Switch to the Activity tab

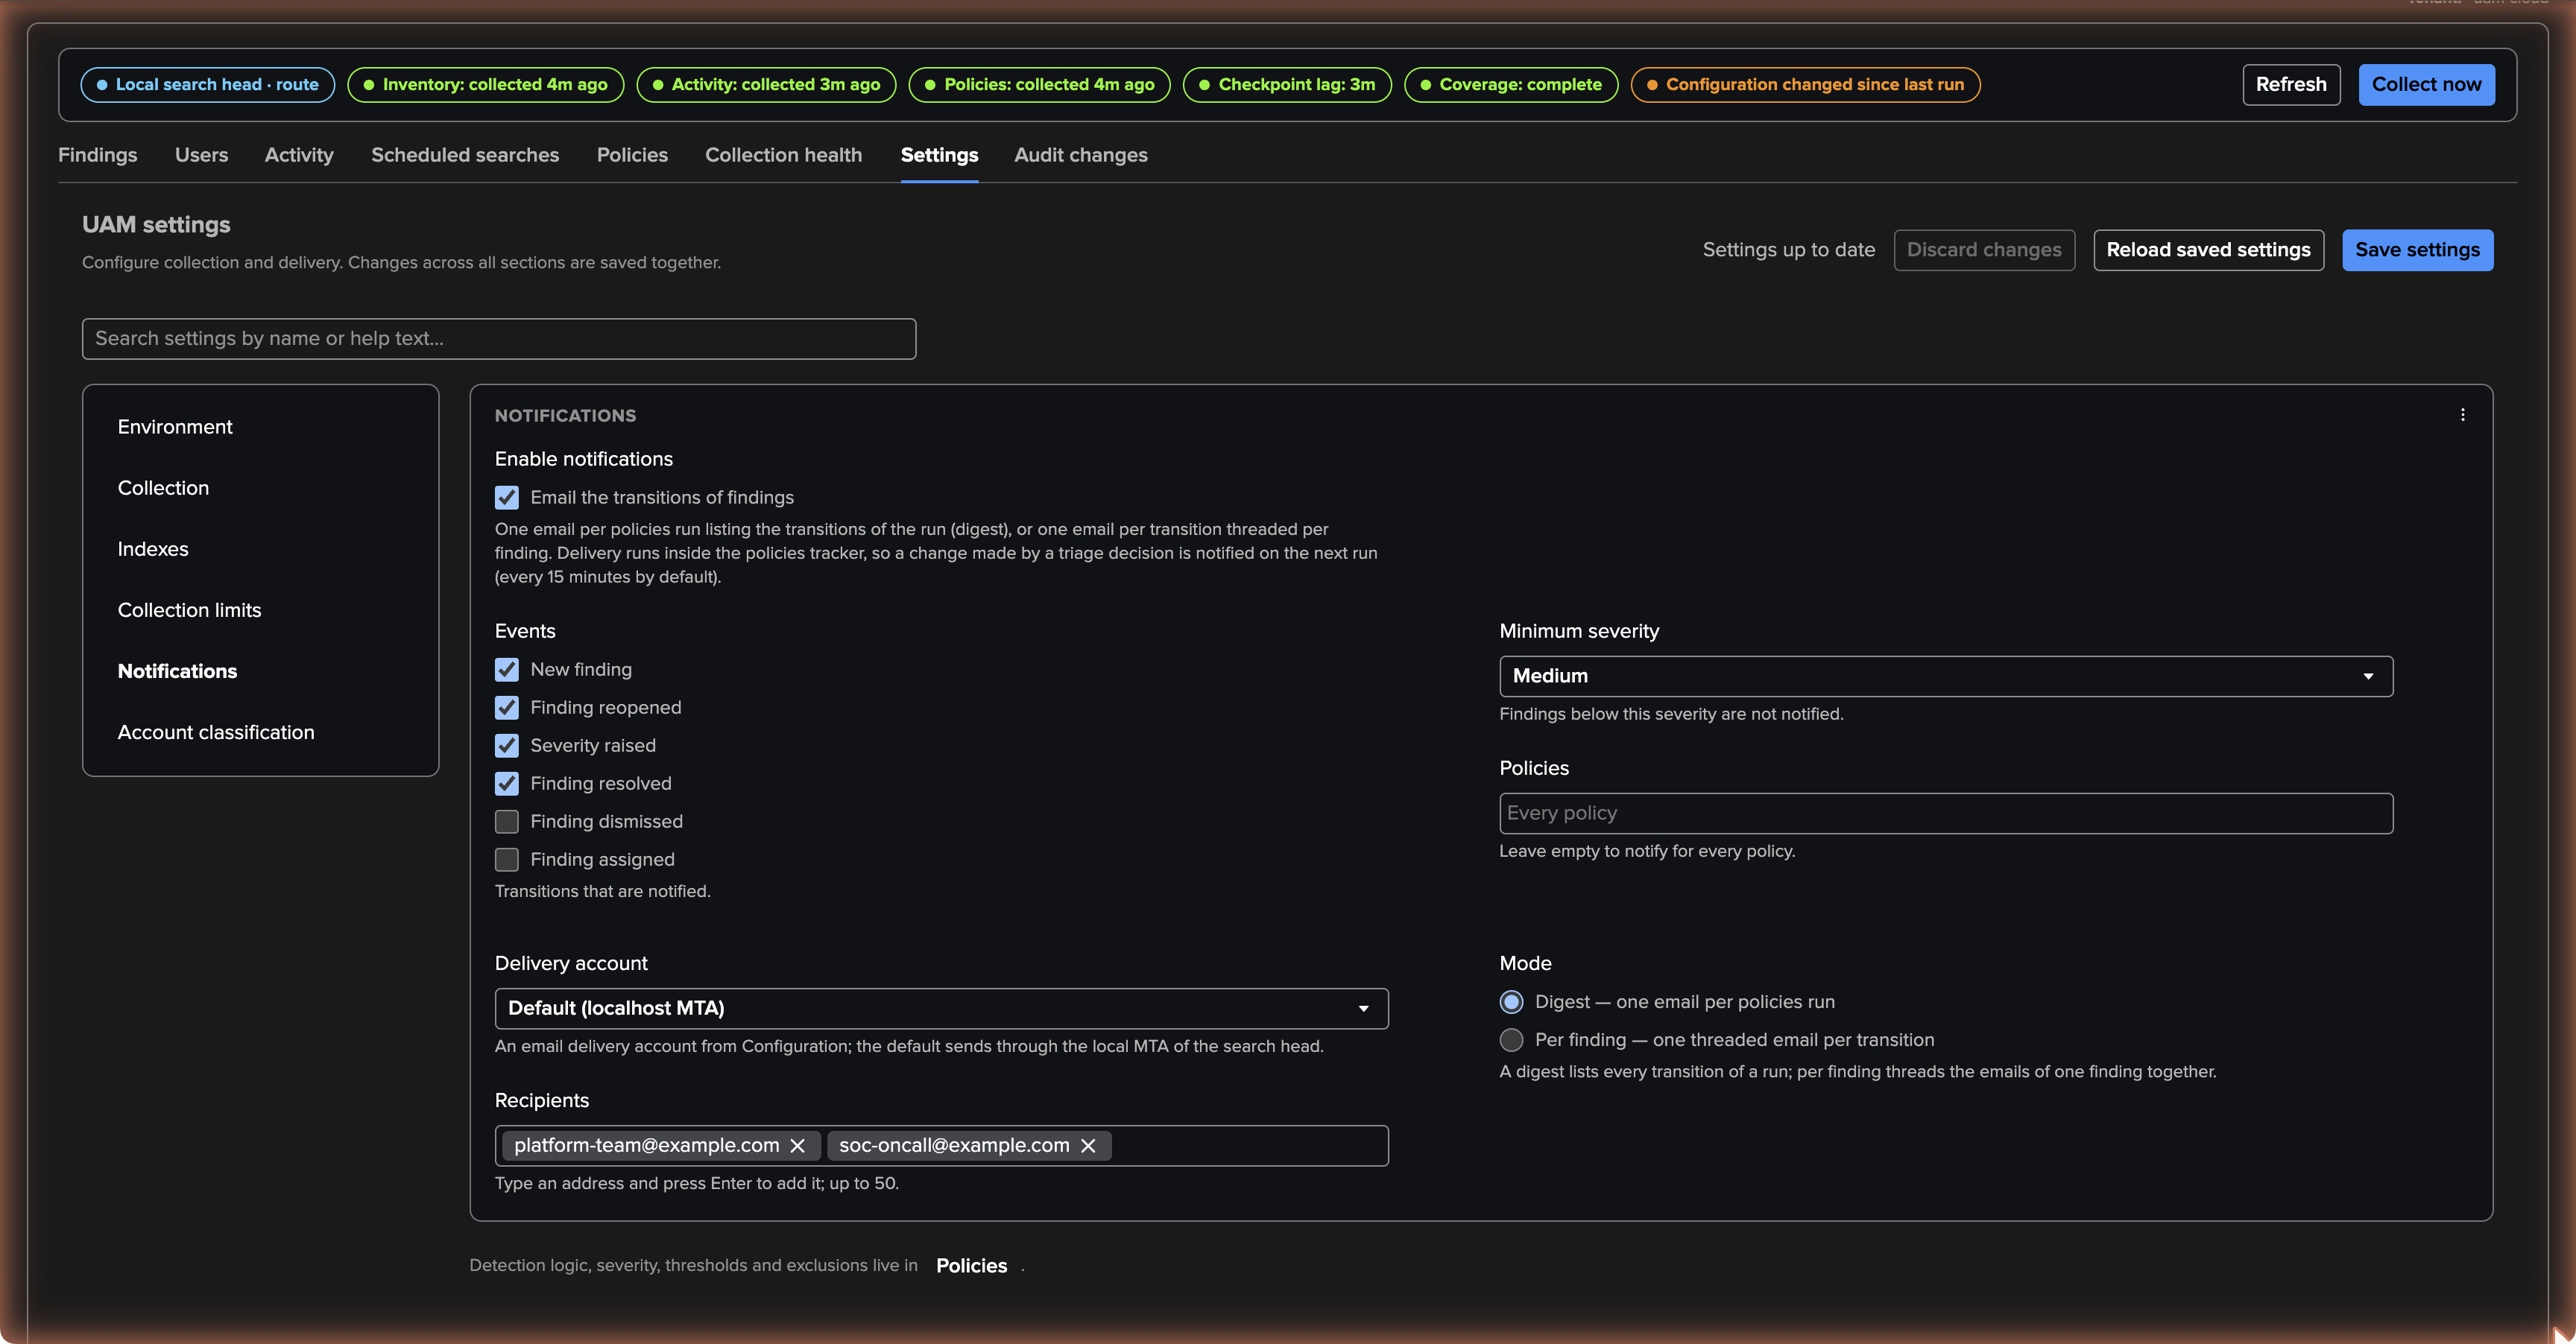pos(299,155)
